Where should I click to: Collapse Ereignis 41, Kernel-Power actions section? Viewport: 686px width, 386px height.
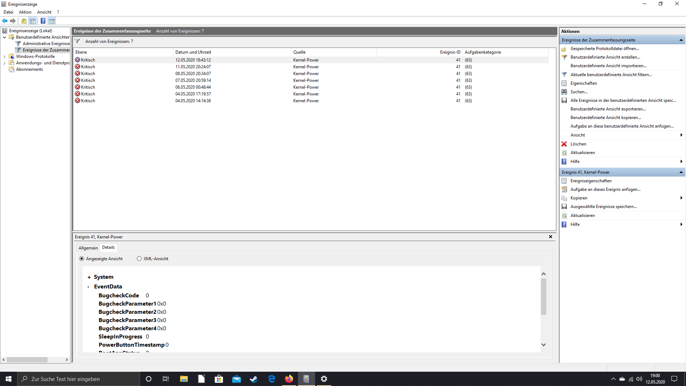681,172
